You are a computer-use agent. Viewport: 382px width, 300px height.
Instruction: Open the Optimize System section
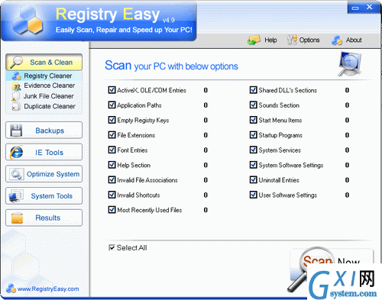tap(44, 174)
